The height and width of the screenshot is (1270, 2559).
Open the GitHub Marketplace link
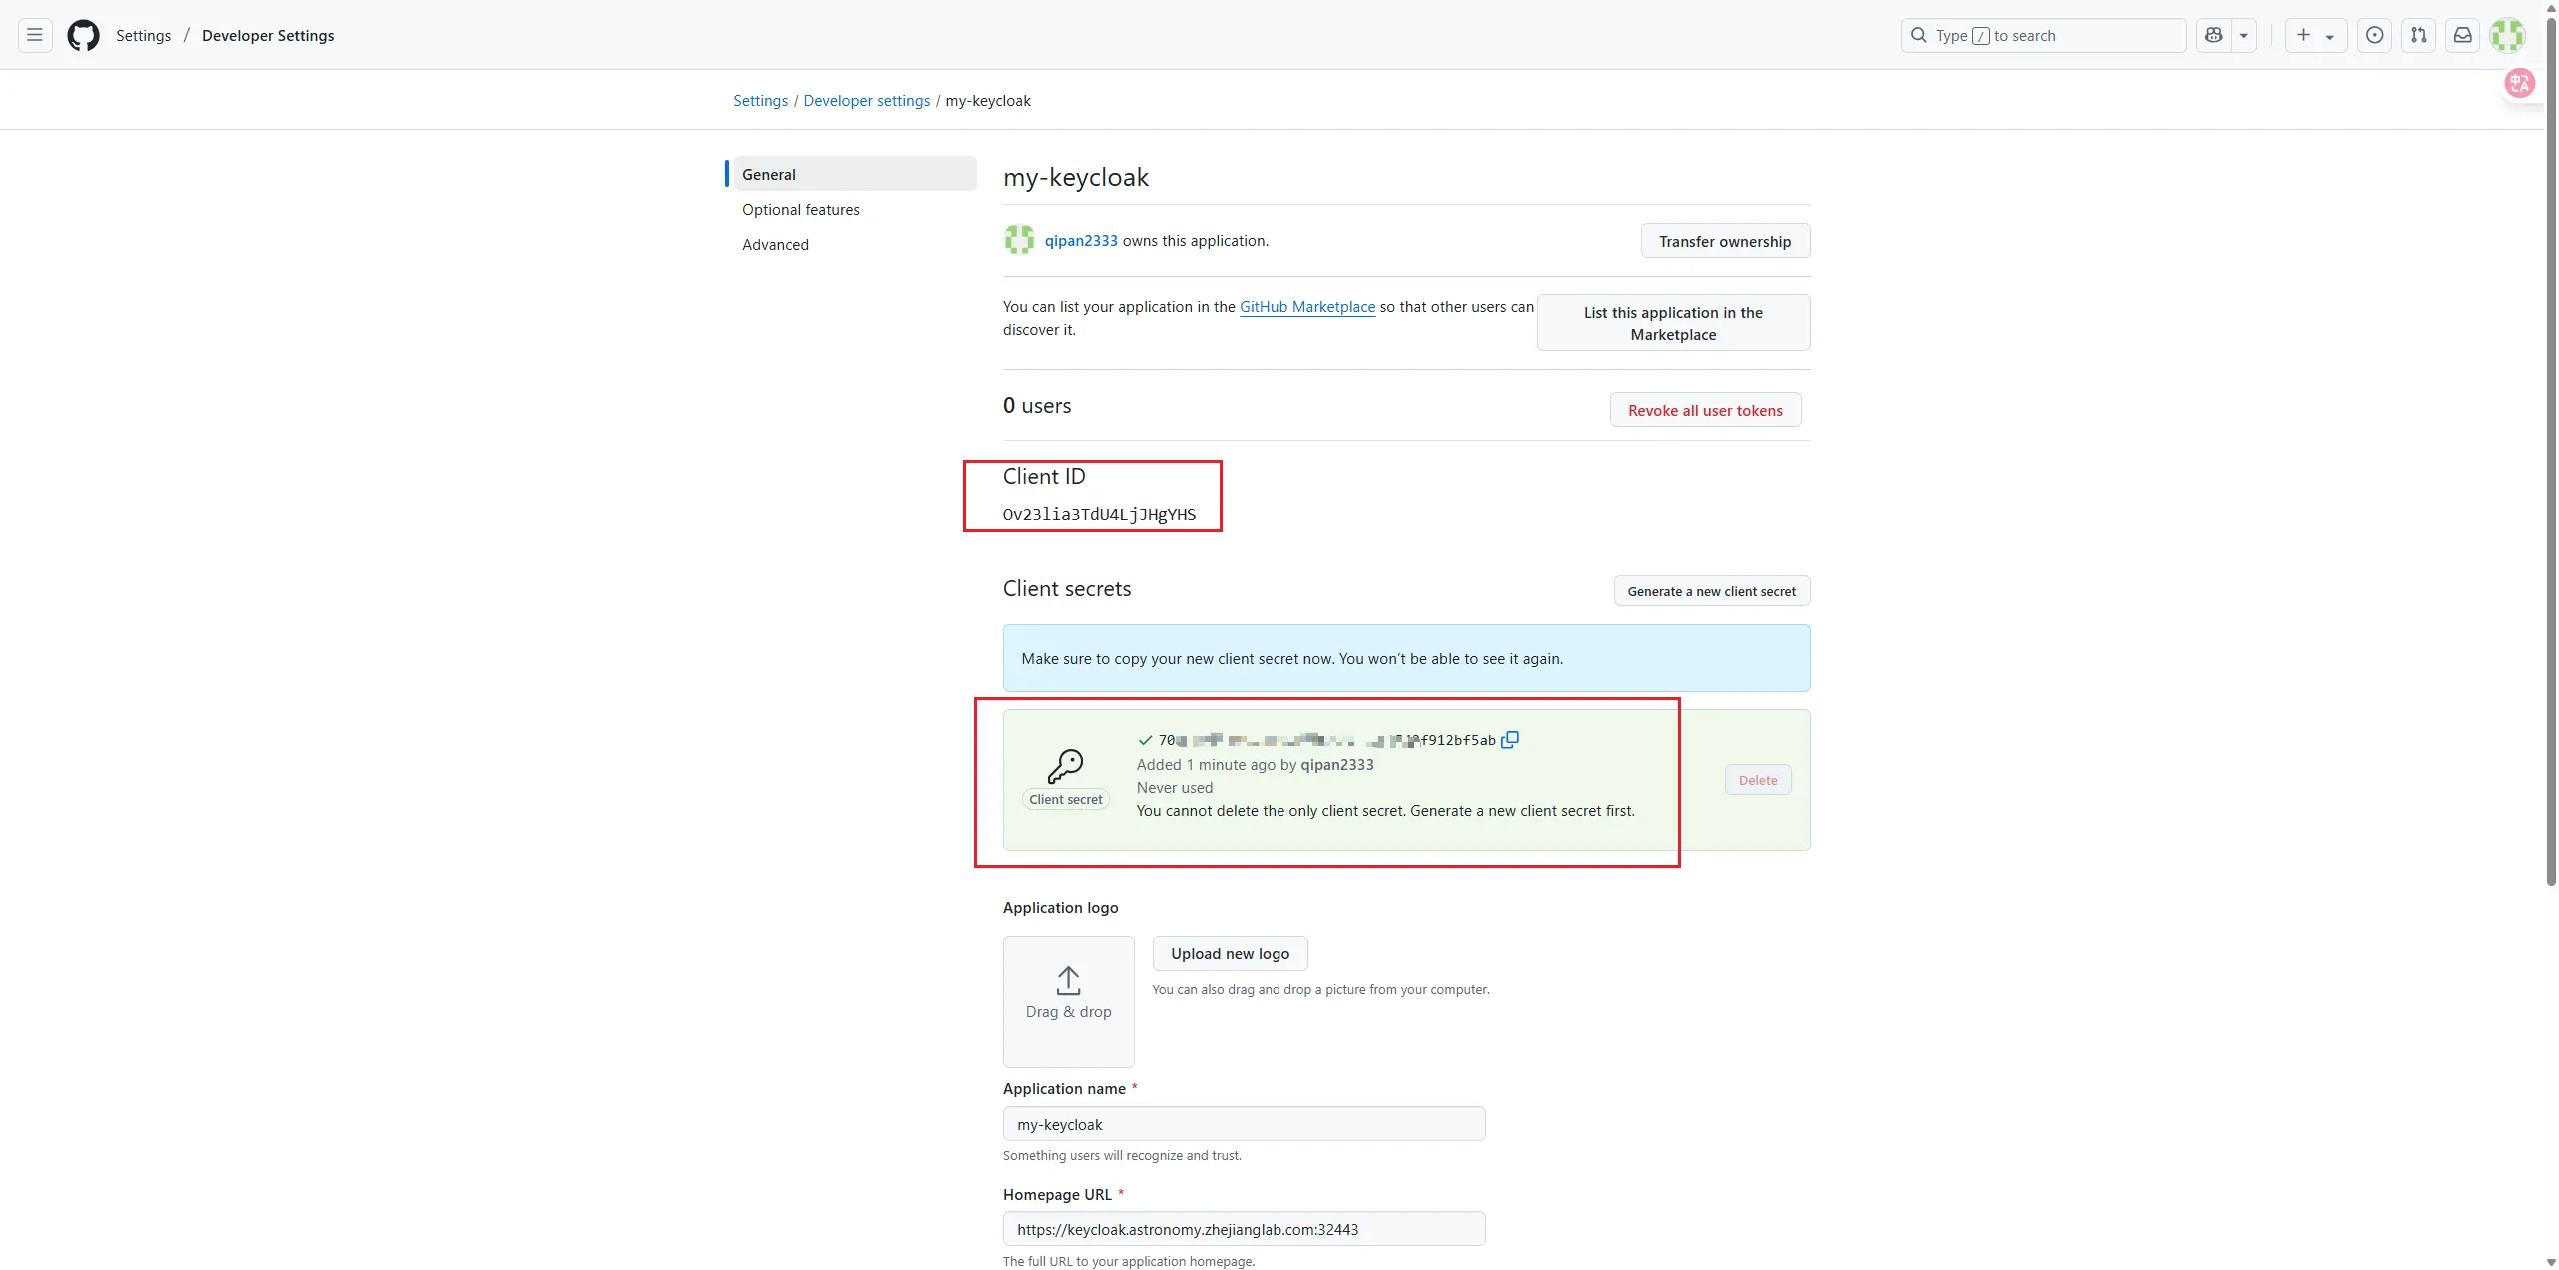click(x=1307, y=307)
